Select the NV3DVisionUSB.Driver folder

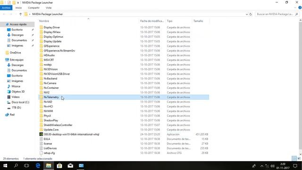coord(57,74)
